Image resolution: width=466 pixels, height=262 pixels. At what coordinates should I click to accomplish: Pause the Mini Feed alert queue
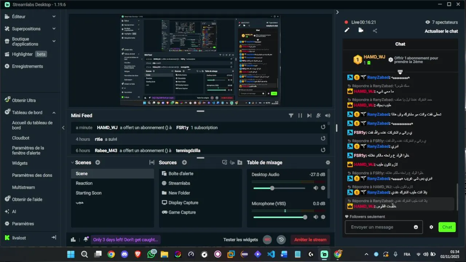[300, 115]
